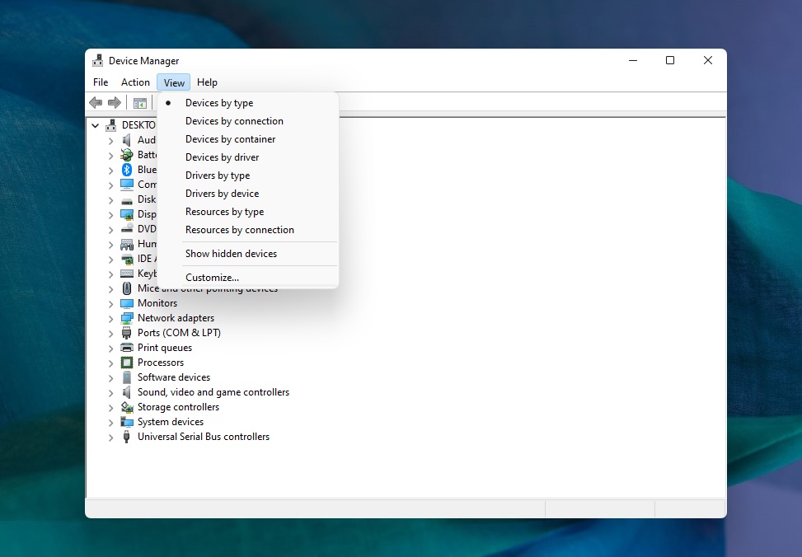Select the Sound, video and game controllers item
The image size is (802, 557).
(213, 392)
